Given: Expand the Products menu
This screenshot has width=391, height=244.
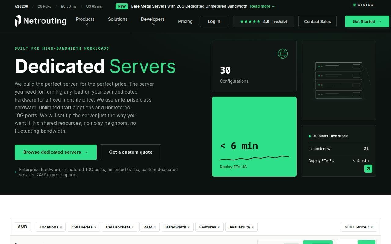Looking at the screenshot, I should coord(85,21).
